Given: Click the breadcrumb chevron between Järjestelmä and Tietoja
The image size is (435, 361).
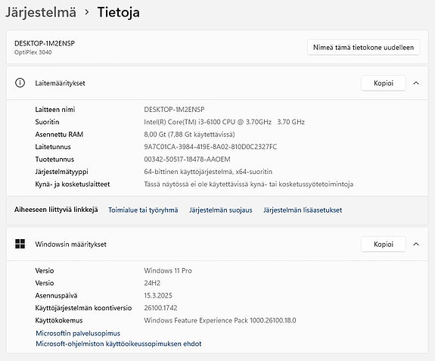Looking at the screenshot, I should click(87, 12).
